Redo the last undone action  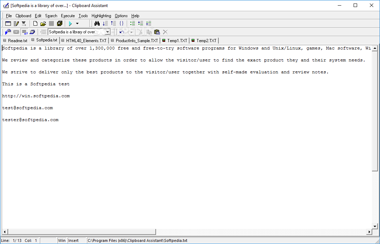coord(130,32)
